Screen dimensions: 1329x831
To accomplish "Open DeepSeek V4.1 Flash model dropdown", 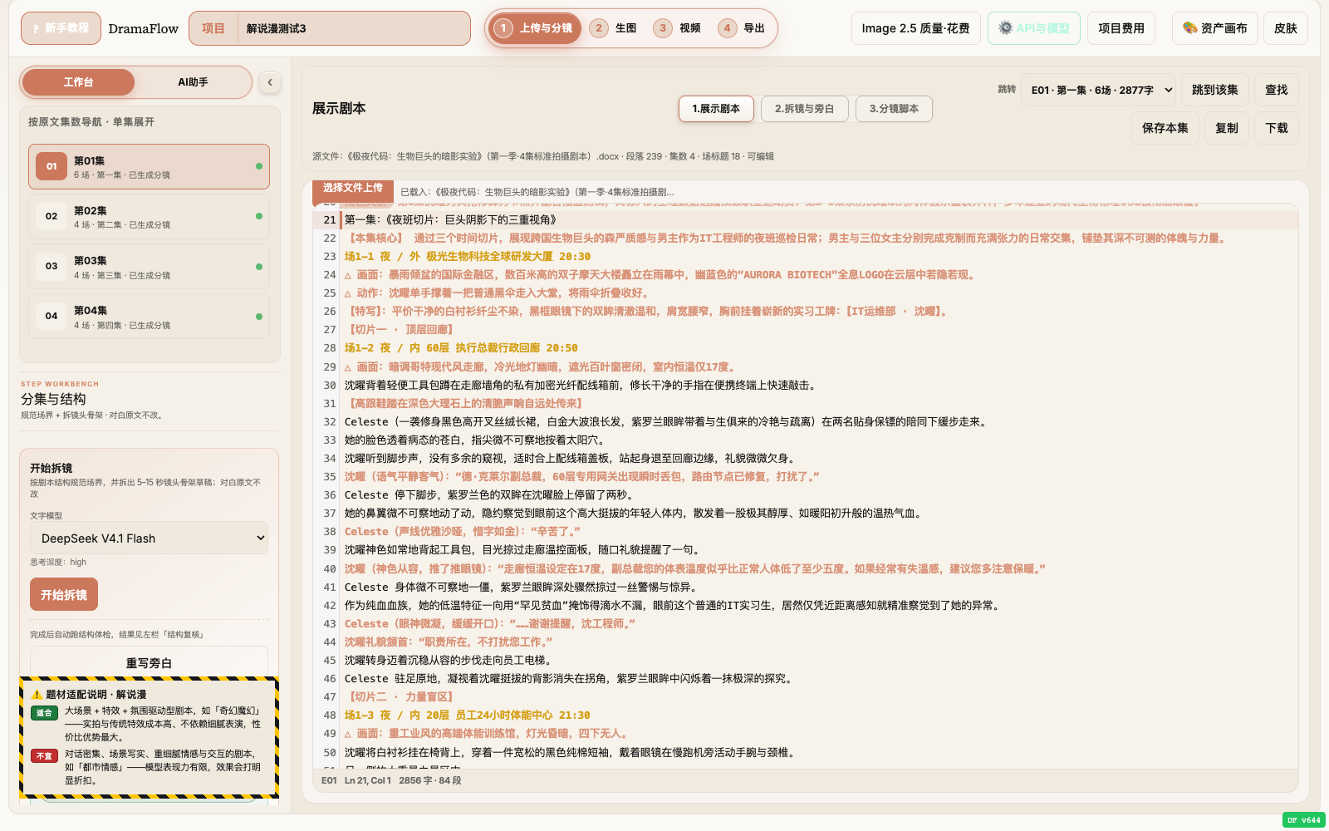I will [149, 538].
